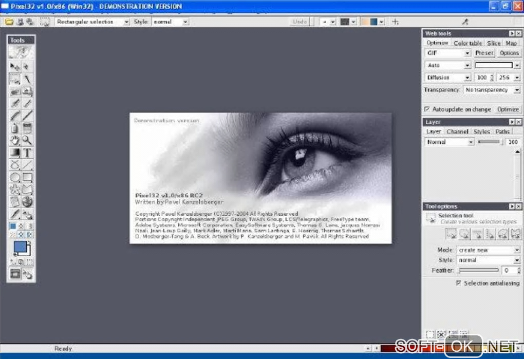Select the Zoom magnifier tool
This screenshot has height=359, width=524.
click(x=27, y=140)
